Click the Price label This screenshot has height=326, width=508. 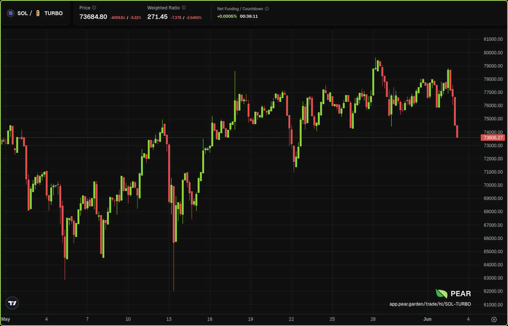coord(85,8)
